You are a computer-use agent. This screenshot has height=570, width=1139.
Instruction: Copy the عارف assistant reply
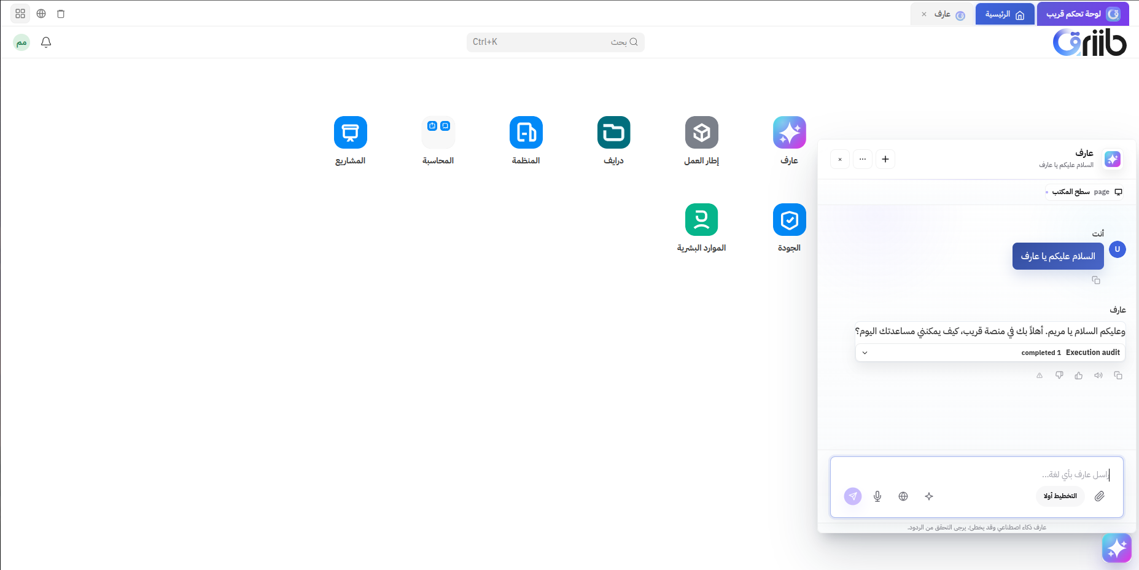point(1118,375)
